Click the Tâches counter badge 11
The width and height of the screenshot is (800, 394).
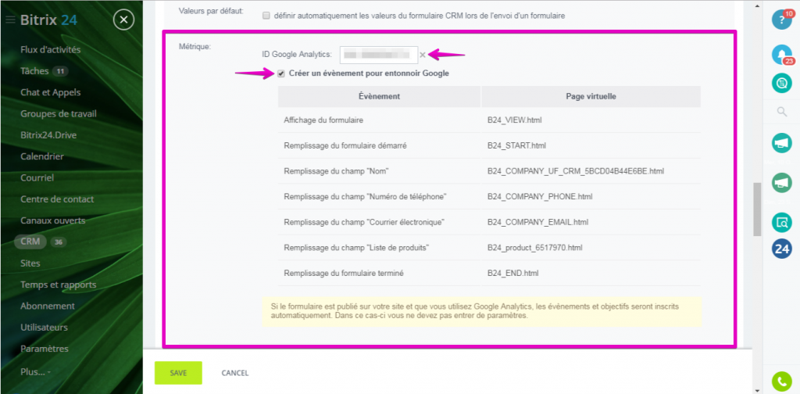click(x=60, y=71)
